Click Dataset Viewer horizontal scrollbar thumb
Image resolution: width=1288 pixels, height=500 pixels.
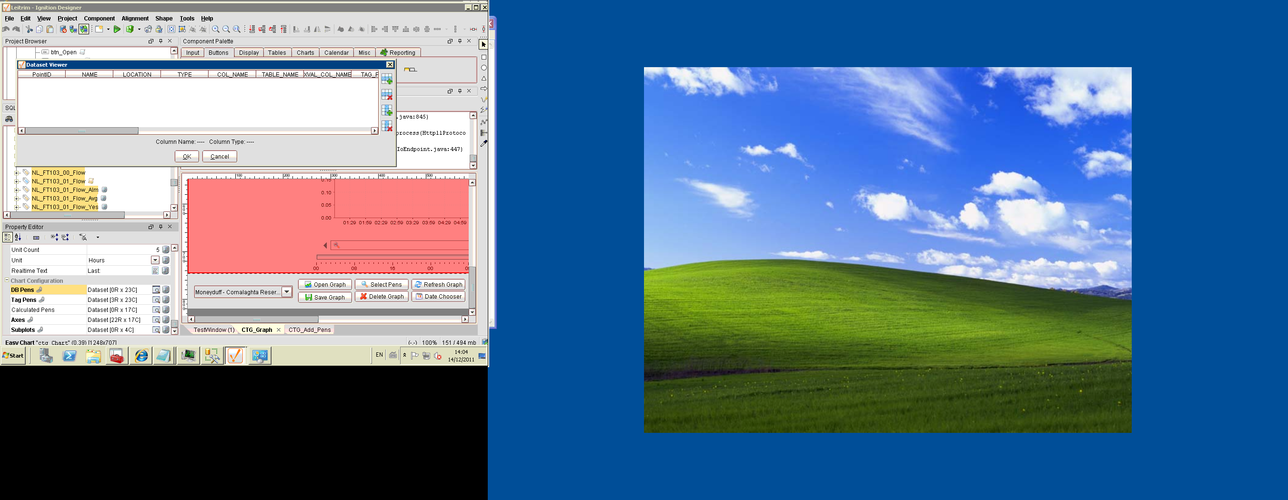pos(82,131)
